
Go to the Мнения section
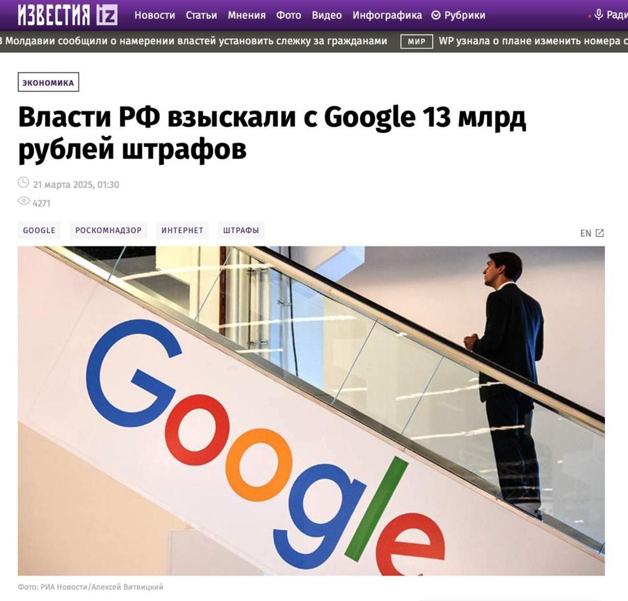246,15
